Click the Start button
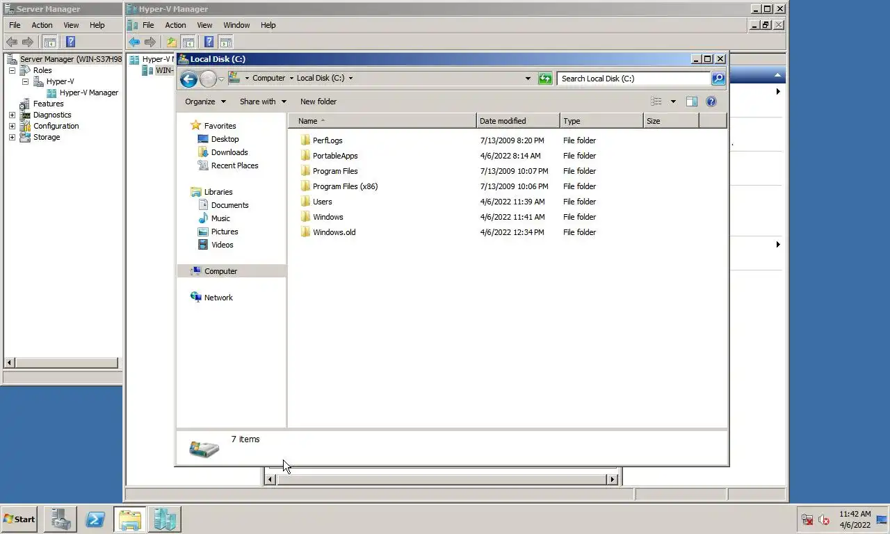This screenshot has width=890, height=534. click(19, 519)
